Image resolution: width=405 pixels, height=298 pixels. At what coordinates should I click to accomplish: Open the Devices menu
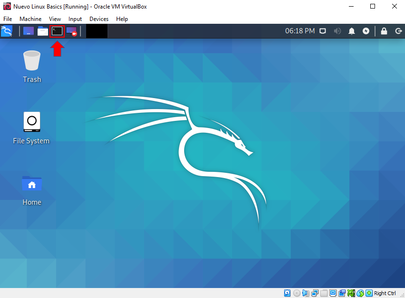pyautogui.click(x=99, y=19)
